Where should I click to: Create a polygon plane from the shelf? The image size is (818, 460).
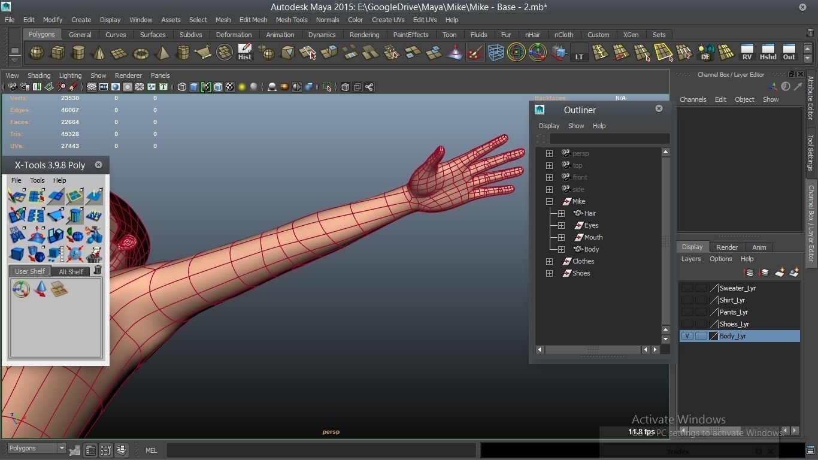tap(120, 53)
